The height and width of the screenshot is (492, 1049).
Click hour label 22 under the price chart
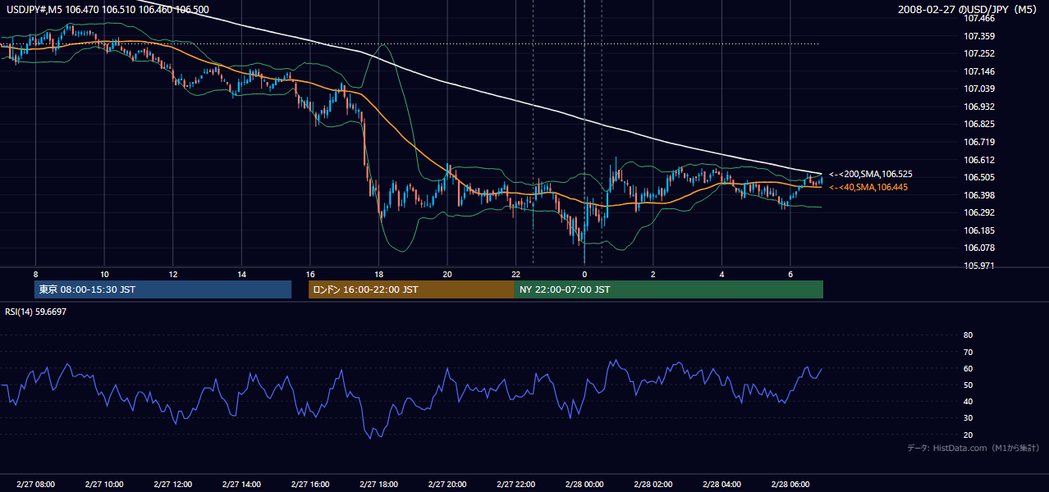[x=515, y=273]
